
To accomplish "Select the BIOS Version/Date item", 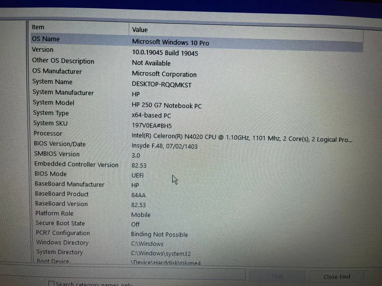I will coord(60,144).
